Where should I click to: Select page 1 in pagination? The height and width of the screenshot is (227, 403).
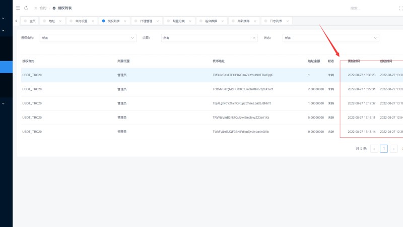[384, 149]
